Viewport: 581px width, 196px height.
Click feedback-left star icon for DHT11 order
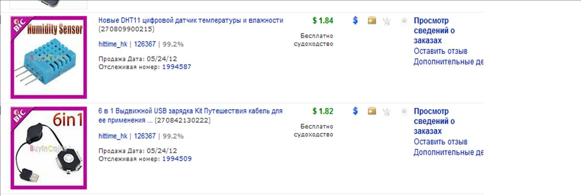(386, 21)
